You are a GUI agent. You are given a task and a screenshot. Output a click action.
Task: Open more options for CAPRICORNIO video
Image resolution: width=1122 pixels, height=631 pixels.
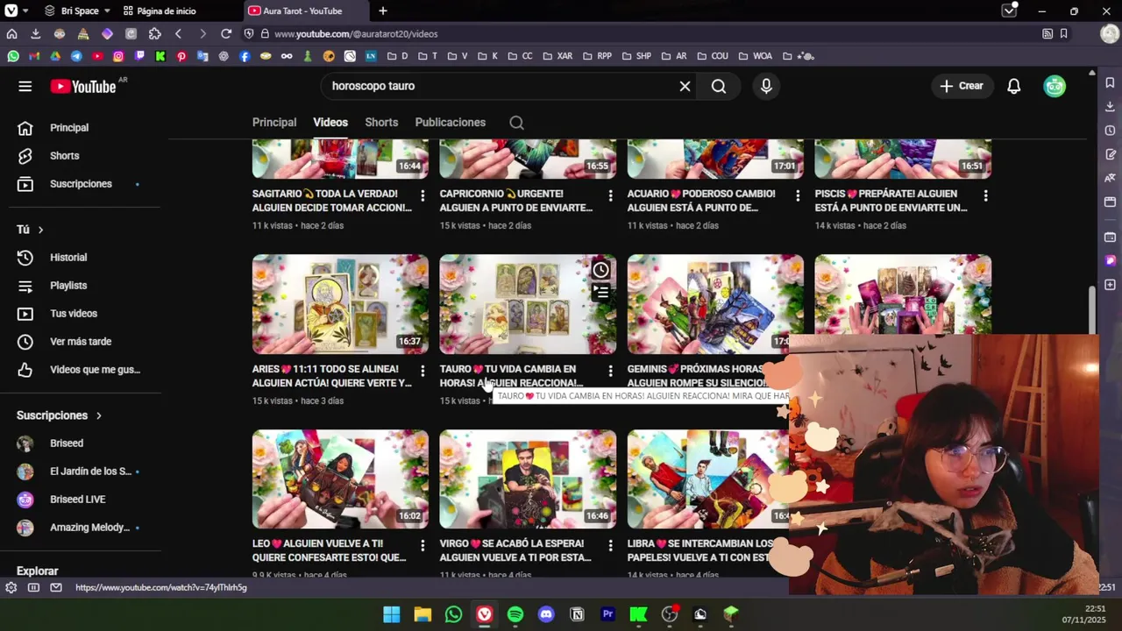tap(610, 195)
